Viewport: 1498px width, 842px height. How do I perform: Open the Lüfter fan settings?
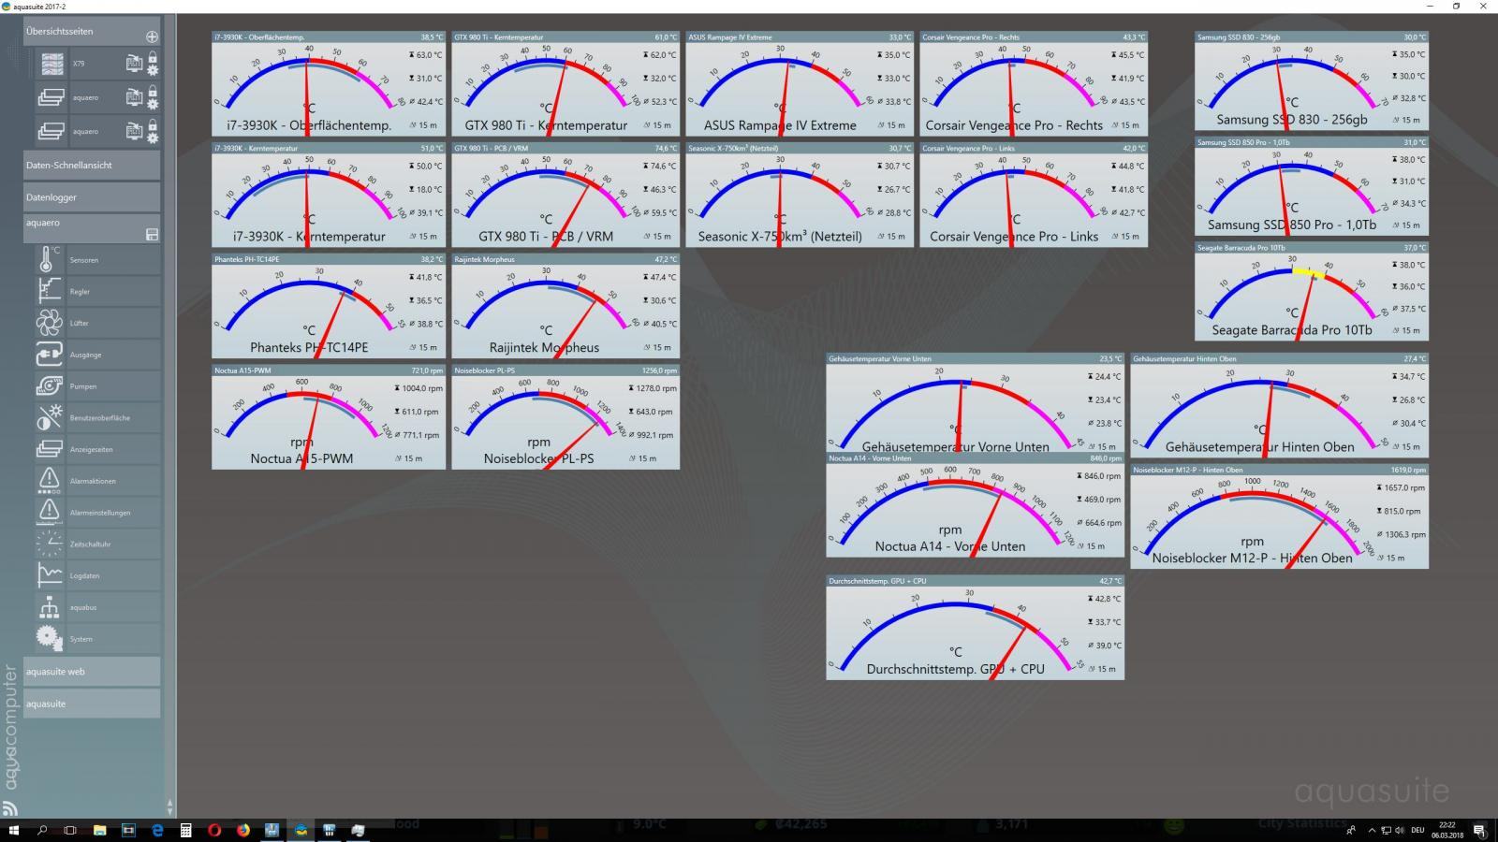[49, 323]
